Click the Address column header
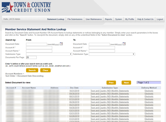 55,88
